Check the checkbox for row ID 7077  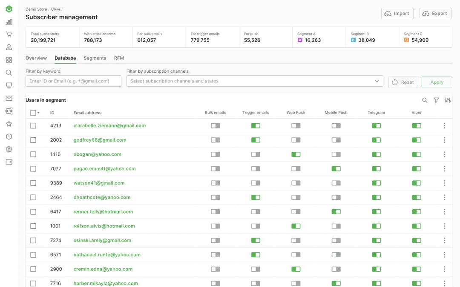(x=33, y=169)
